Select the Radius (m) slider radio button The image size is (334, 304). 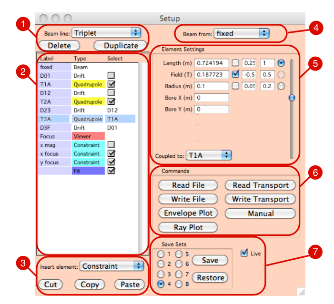(281, 86)
